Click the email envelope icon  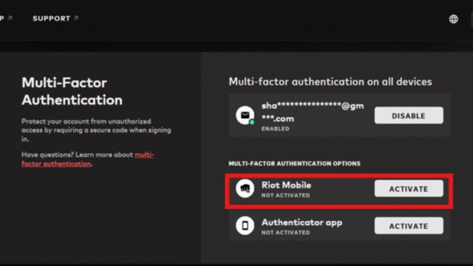point(244,115)
